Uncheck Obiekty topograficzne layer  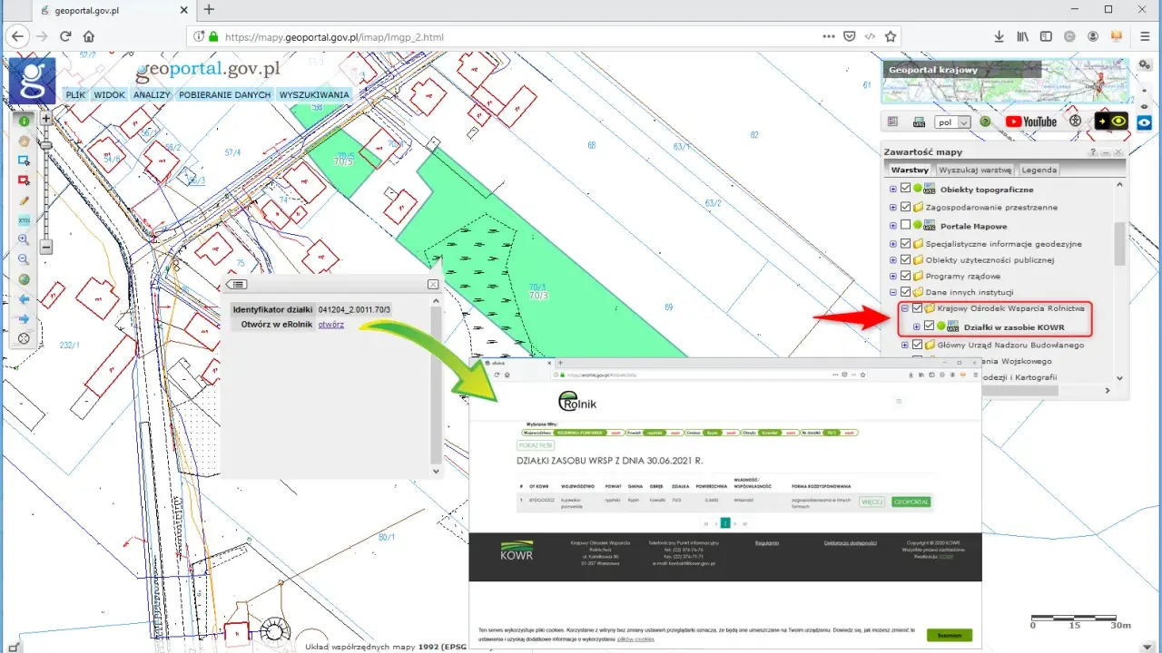[905, 190]
